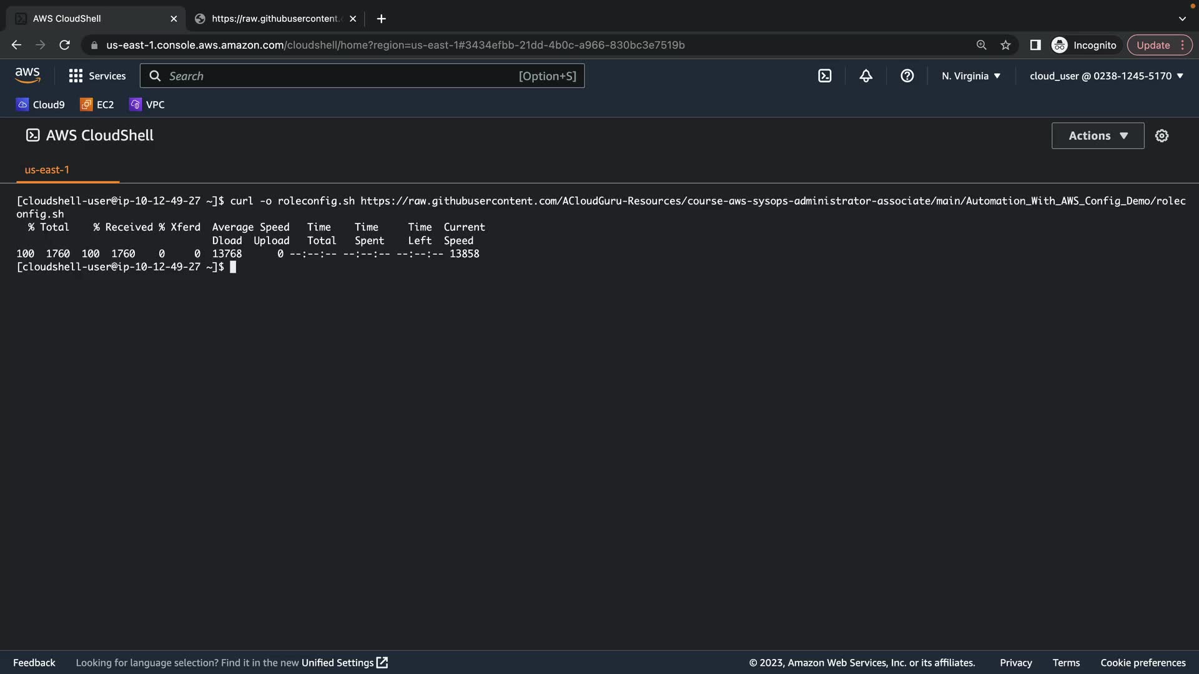The width and height of the screenshot is (1199, 674).
Task: Open the notifications bell
Action: click(x=866, y=76)
